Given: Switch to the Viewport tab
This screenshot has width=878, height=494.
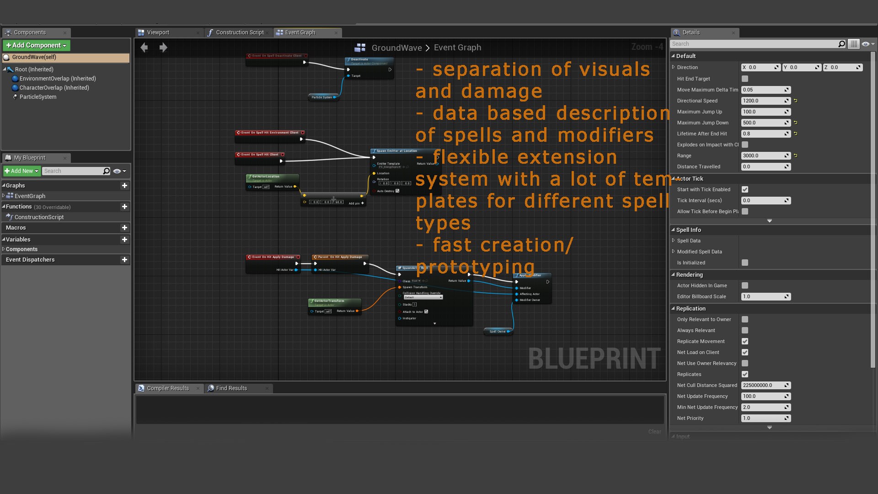Looking at the screenshot, I should point(159,32).
